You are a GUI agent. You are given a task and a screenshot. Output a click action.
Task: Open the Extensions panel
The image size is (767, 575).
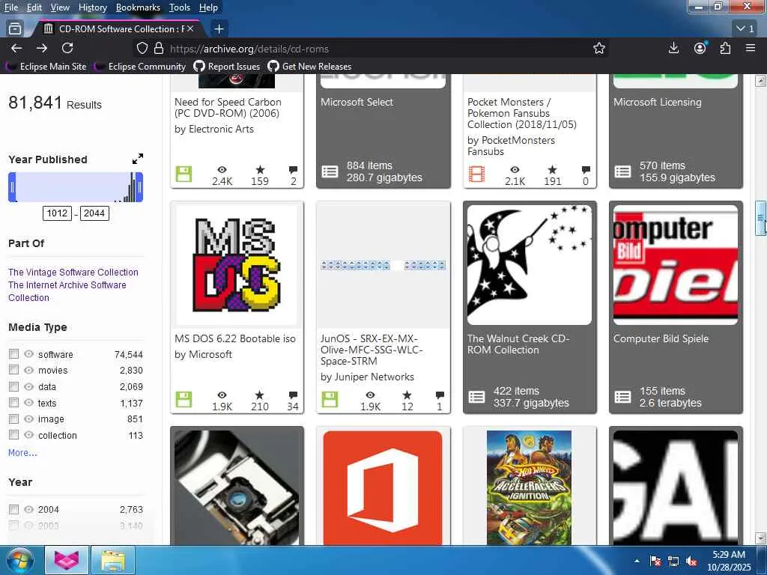725,48
